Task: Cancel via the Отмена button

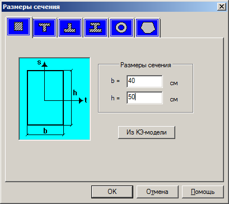Action: pyautogui.click(x=157, y=192)
